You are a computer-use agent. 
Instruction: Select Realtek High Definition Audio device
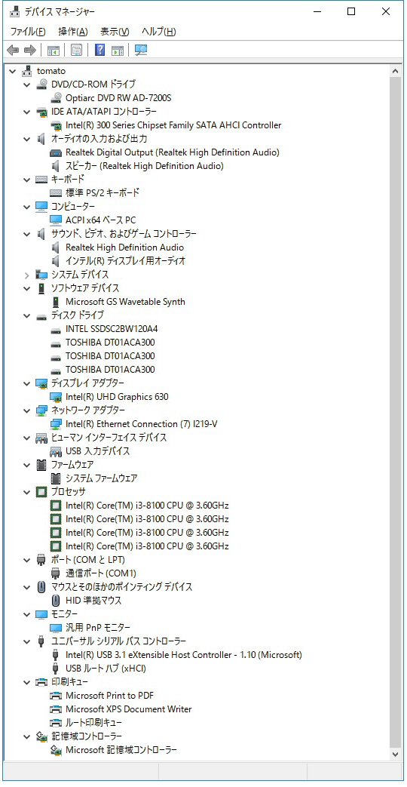(124, 247)
